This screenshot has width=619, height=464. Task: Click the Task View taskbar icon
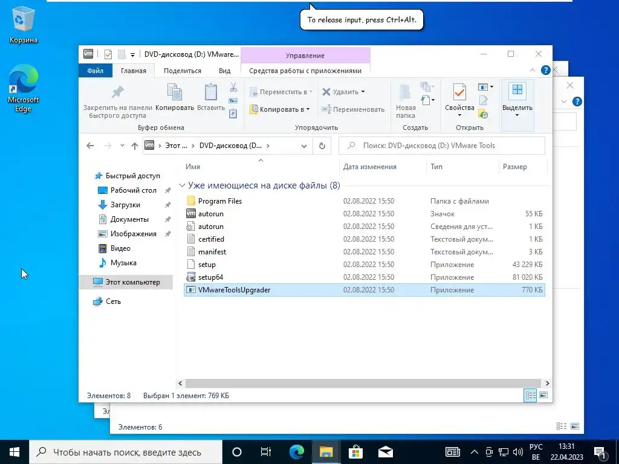[266, 452]
